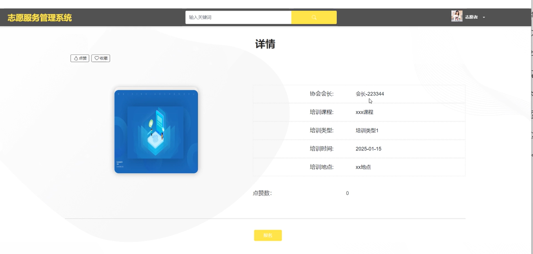Image resolution: width=533 pixels, height=254 pixels.
Task: Click the xx地点 value
Action: pyautogui.click(x=363, y=167)
